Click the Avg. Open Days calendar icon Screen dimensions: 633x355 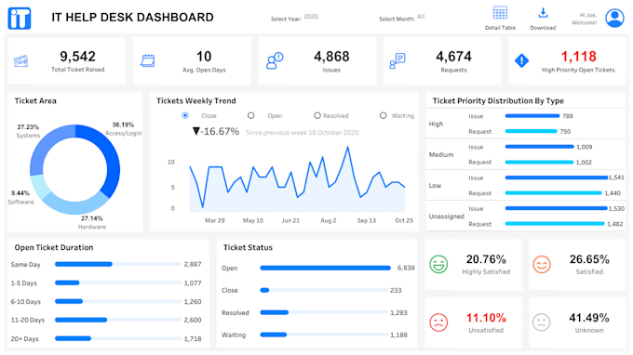click(147, 60)
